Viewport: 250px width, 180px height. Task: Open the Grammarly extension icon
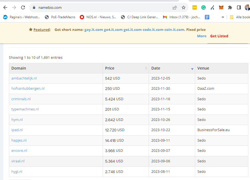tap(203, 7)
